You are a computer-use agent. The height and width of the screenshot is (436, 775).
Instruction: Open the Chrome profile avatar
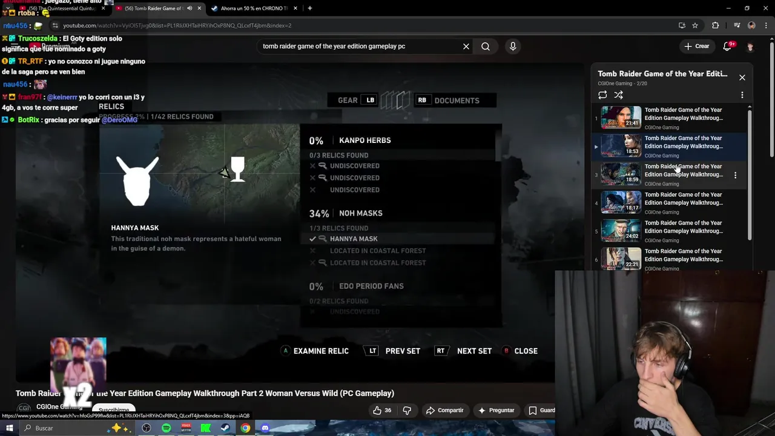coord(751,25)
